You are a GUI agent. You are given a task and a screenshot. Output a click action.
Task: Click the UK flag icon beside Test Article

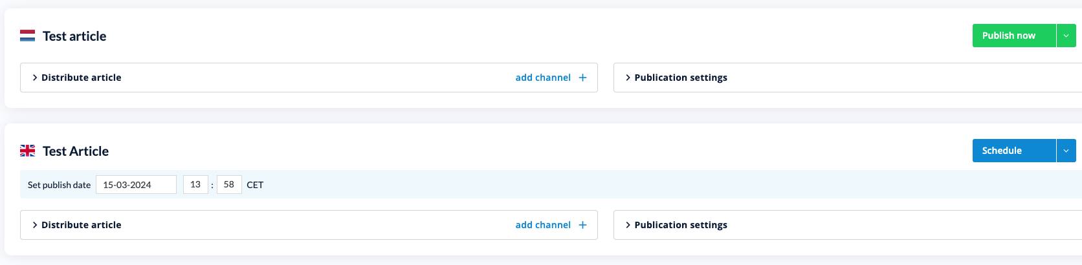tap(27, 151)
